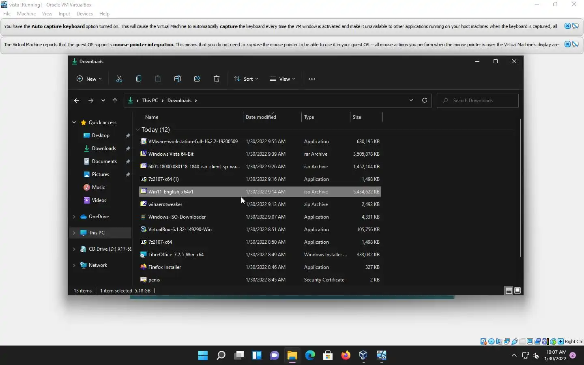Click the Cut scissors icon in Explorer toolbar
Screen dimensions: 584x365
[x=119, y=79]
